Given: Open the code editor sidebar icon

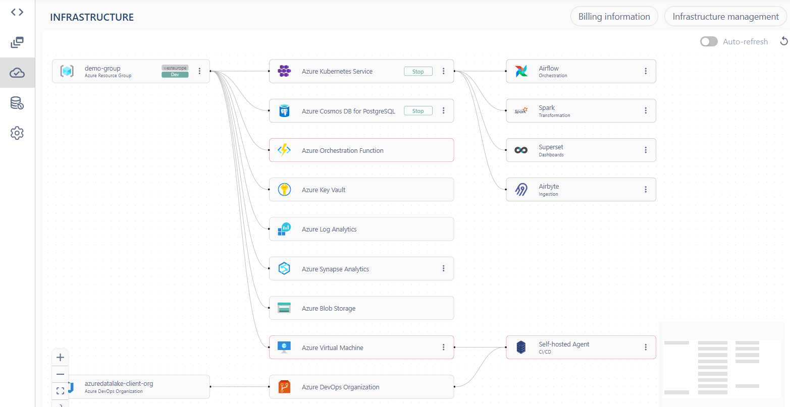Looking at the screenshot, I should click(x=17, y=12).
